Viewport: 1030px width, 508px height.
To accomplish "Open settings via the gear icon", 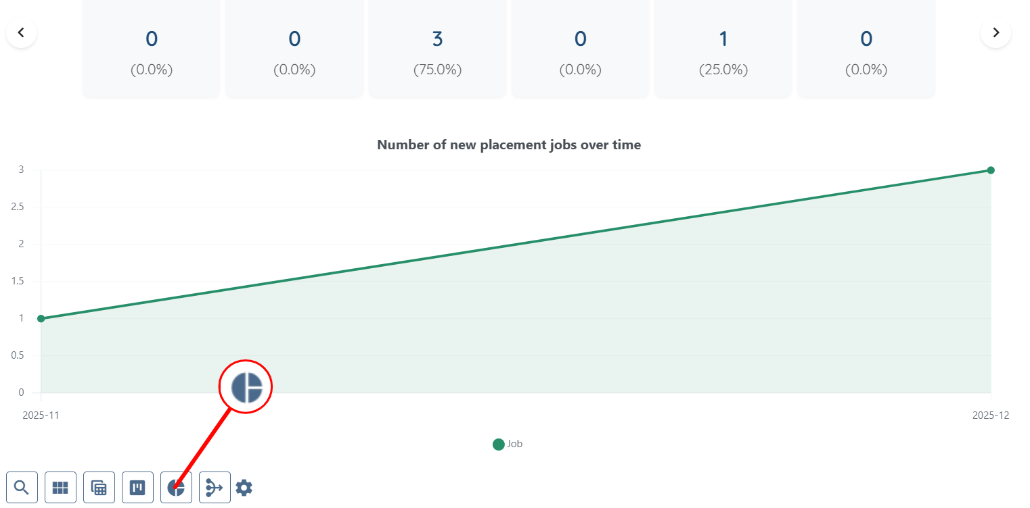I will pos(244,487).
